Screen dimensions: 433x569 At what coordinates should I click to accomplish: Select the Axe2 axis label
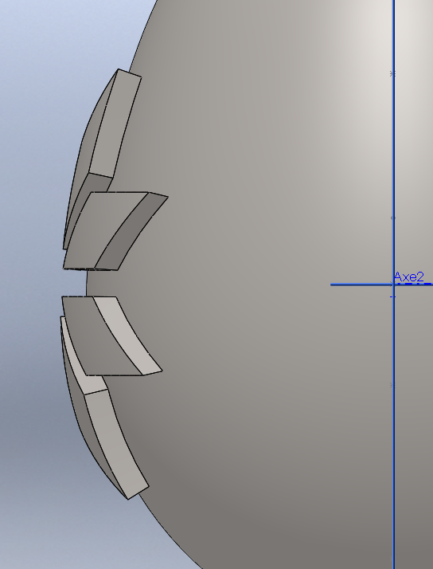click(408, 277)
